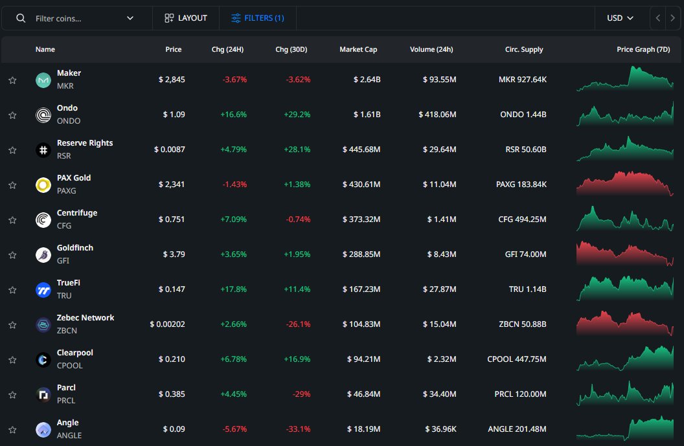684x446 pixels.
Task: View Maker 7-day price graph
Action: click(624, 78)
